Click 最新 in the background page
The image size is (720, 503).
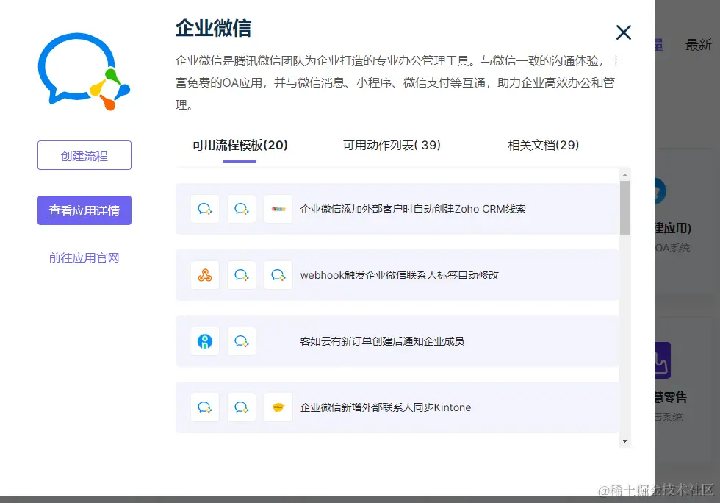698,45
